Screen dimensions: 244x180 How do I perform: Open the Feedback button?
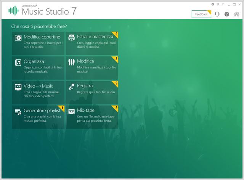201,14
